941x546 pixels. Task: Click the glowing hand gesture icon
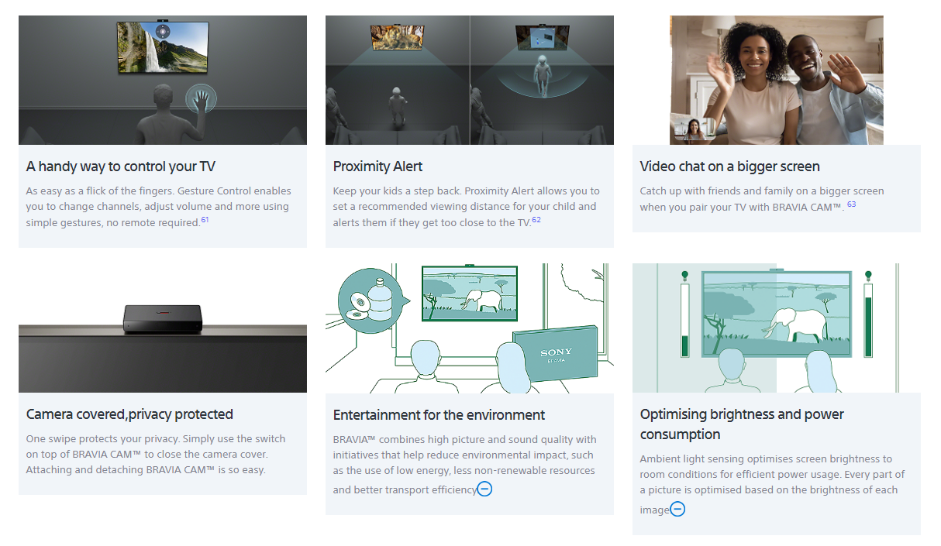click(x=201, y=98)
